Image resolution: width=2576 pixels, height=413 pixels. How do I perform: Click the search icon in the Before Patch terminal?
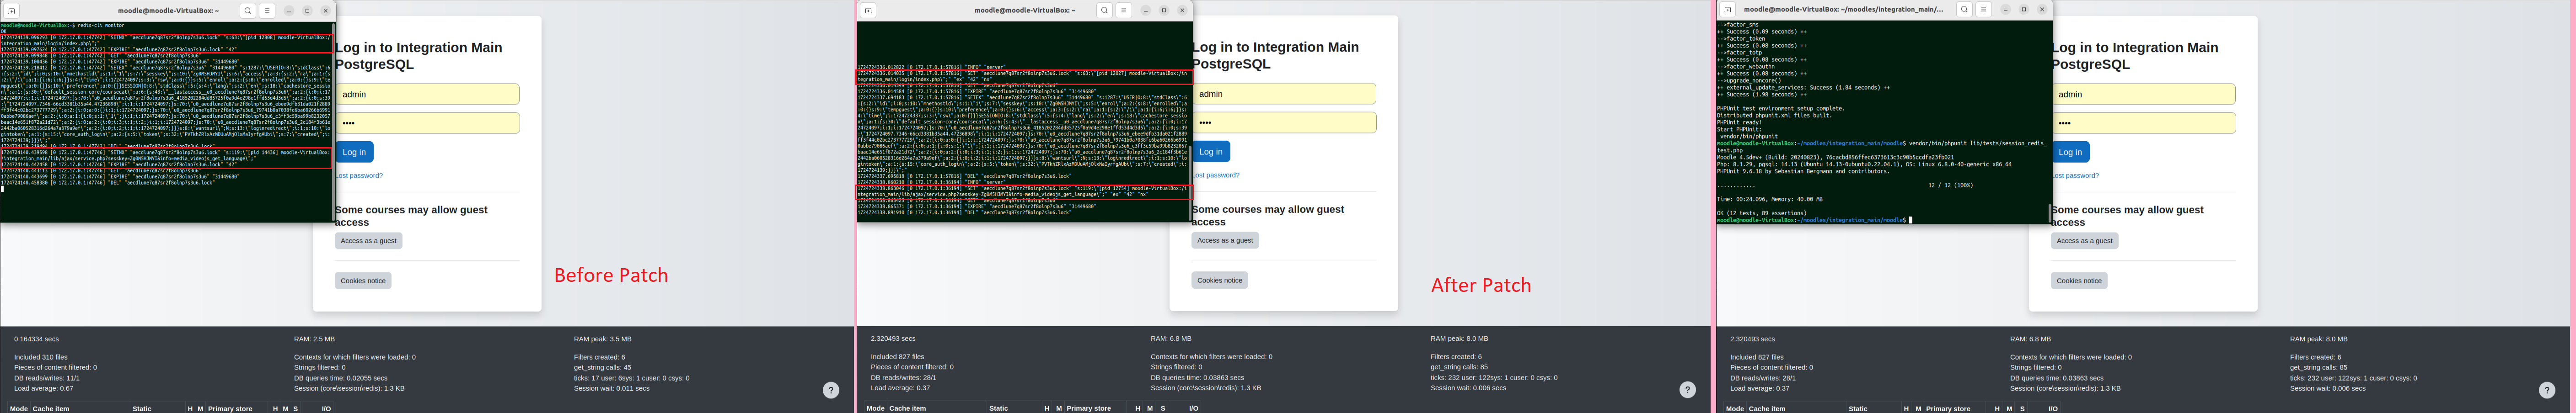247,10
